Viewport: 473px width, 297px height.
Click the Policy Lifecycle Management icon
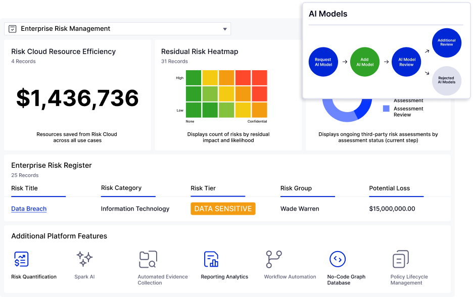(400, 259)
